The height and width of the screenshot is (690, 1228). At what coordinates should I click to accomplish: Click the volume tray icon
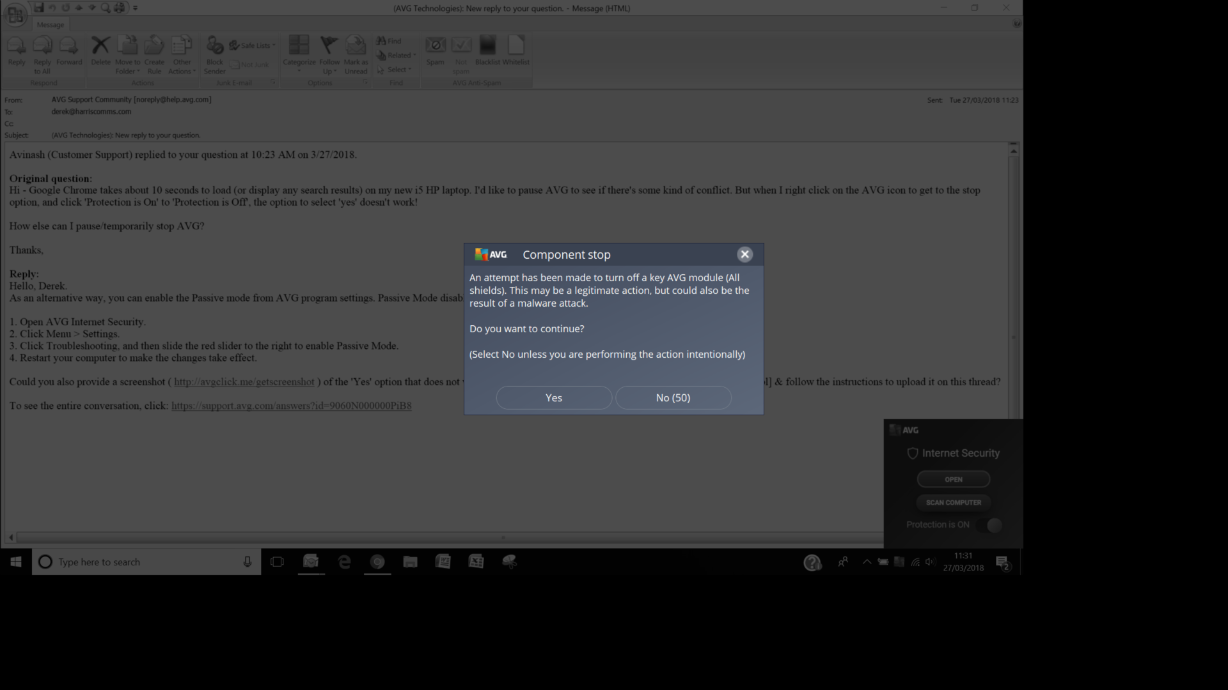coord(931,562)
